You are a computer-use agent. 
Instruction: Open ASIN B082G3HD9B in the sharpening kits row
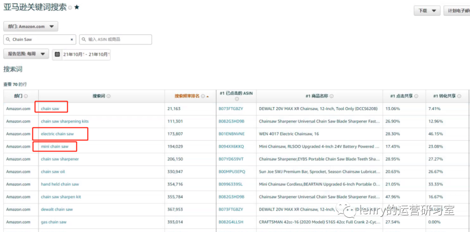232,121
